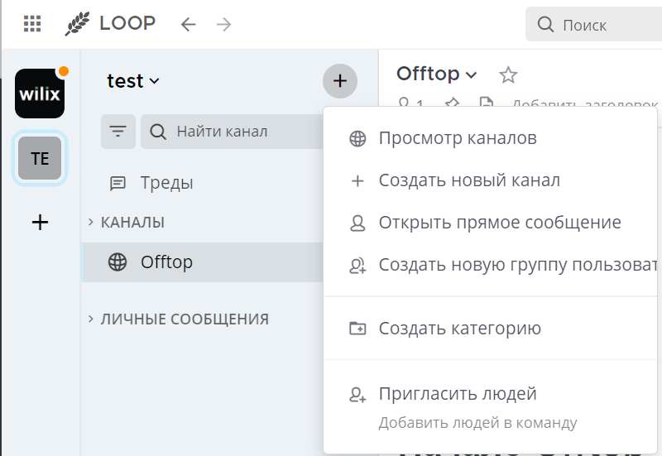Star the Offtop channel as favorite
662x456 pixels.
coord(508,75)
